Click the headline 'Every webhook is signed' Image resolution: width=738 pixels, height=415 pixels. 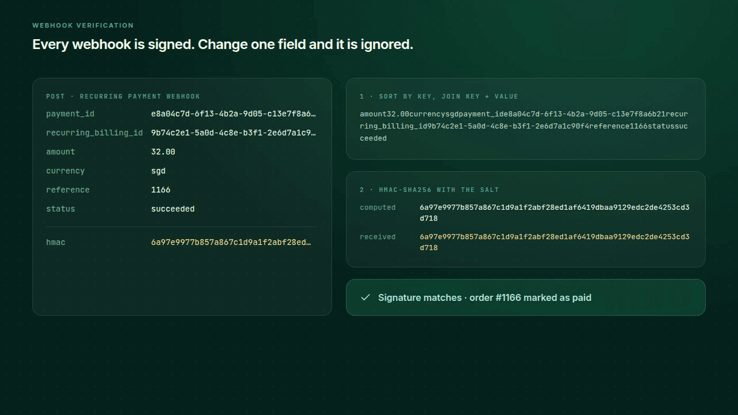[223, 44]
